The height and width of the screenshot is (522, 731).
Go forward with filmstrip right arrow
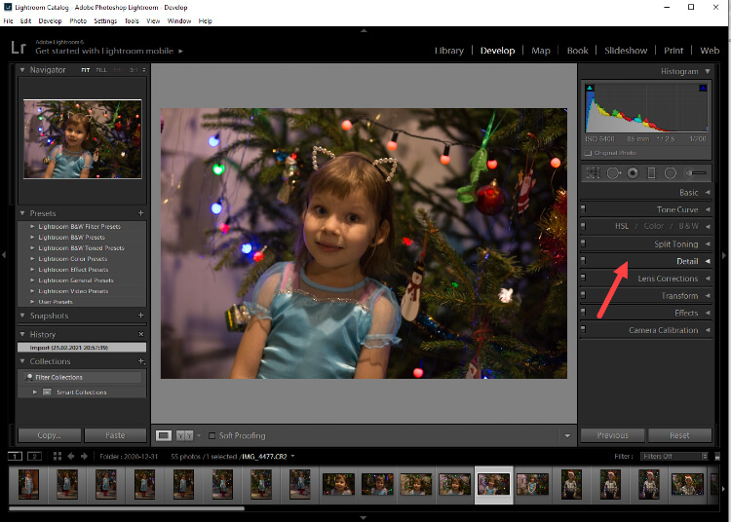click(84, 457)
